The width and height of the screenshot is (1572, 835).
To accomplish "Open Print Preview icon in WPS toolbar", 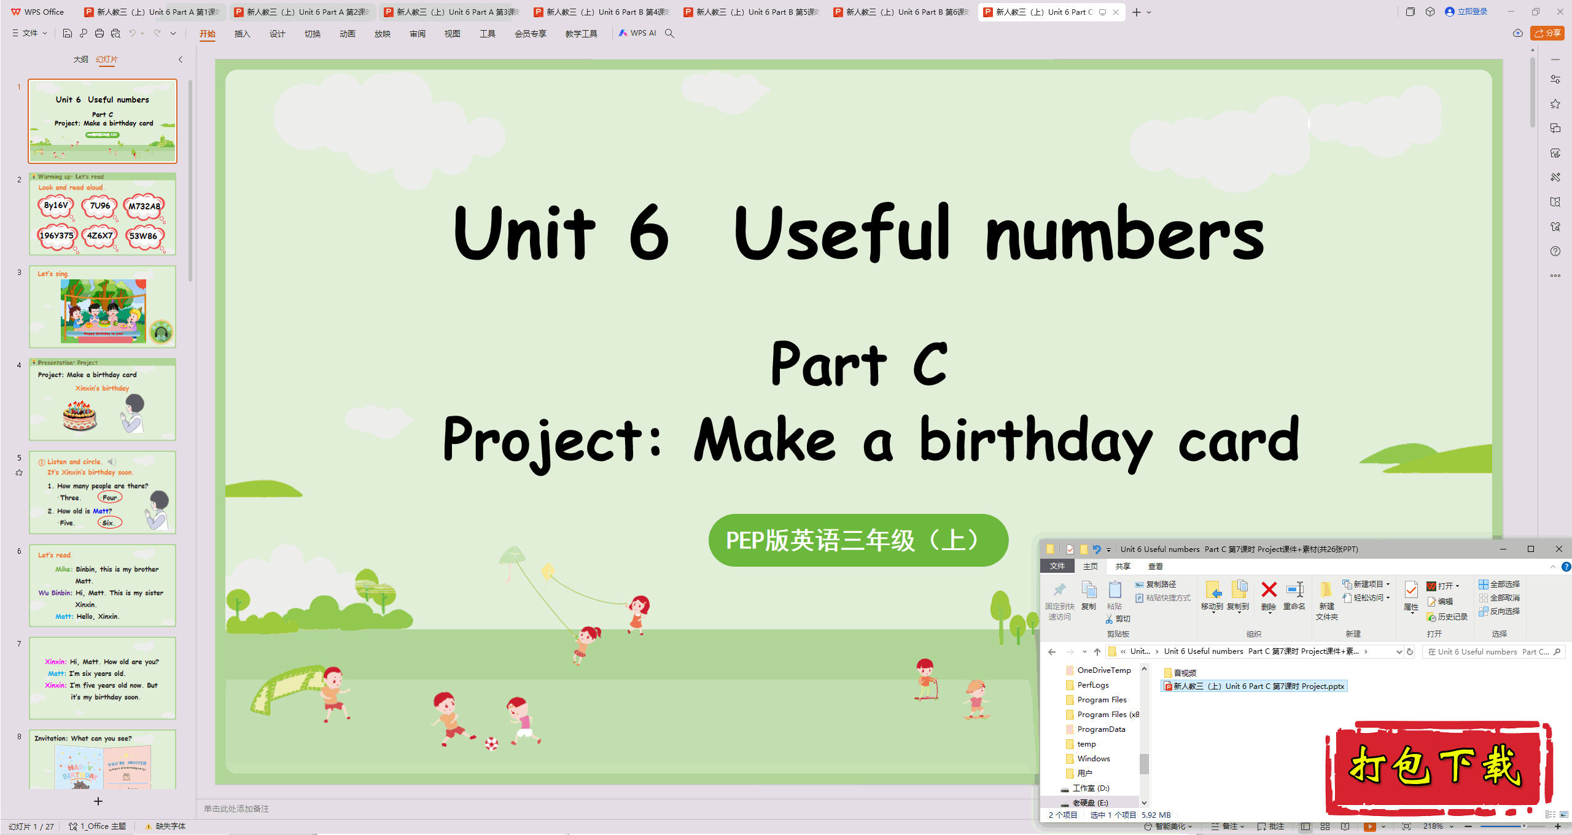I will [115, 33].
